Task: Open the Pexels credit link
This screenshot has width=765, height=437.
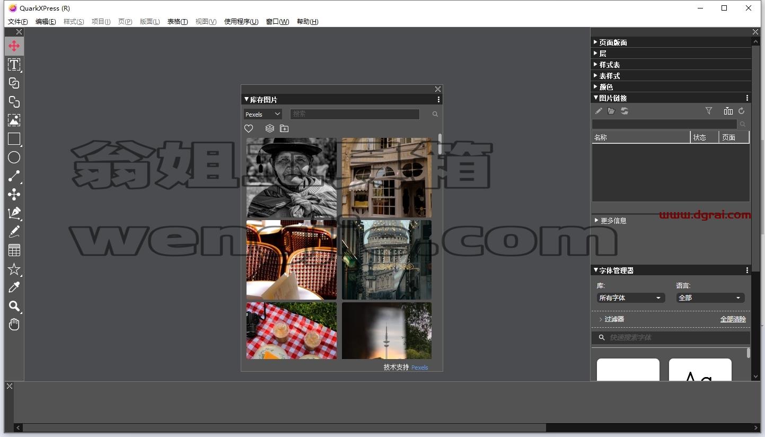Action: 419,368
